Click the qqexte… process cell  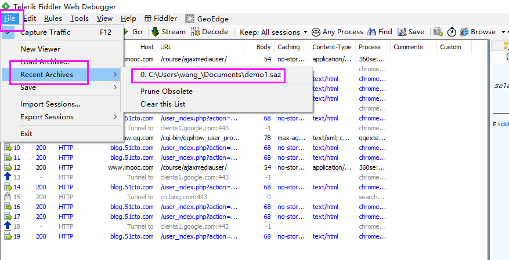click(372, 138)
